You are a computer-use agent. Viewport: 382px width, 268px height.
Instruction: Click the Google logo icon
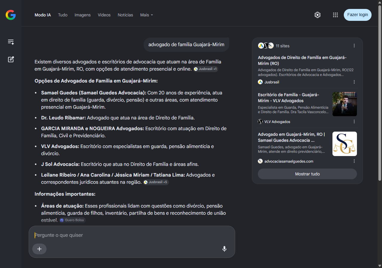[10, 15]
